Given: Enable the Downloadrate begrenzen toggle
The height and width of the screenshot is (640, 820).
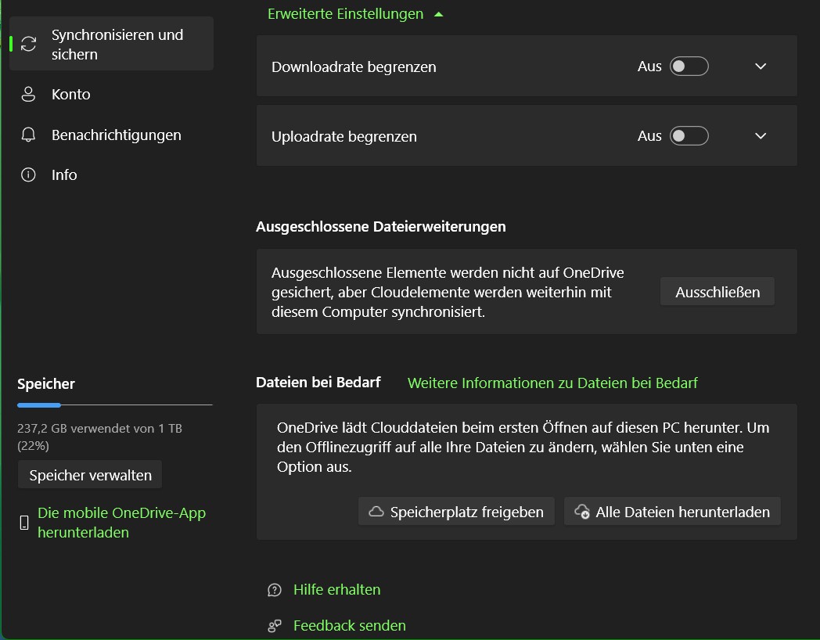Looking at the screenshot, I should coord(689,67).
